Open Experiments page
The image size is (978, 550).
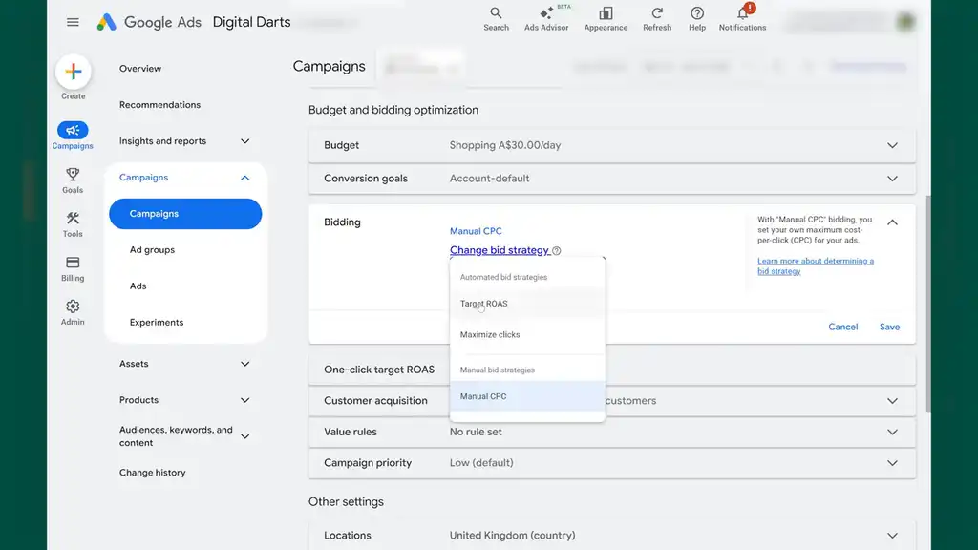point(157,323)
